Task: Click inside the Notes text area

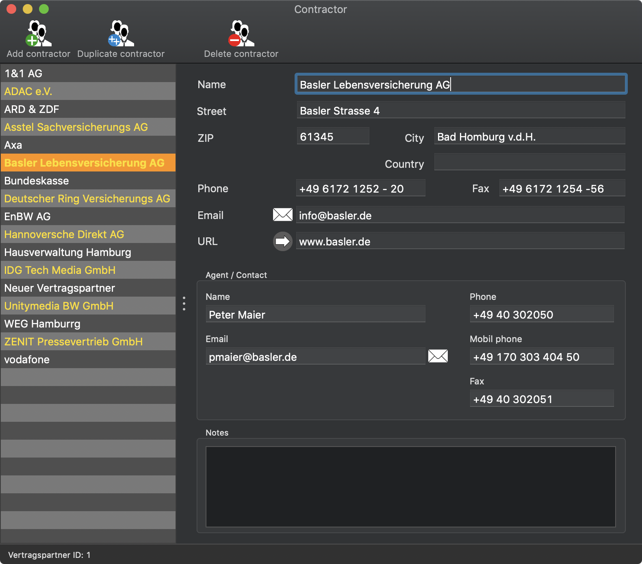Action: click(x=411, y=487)
